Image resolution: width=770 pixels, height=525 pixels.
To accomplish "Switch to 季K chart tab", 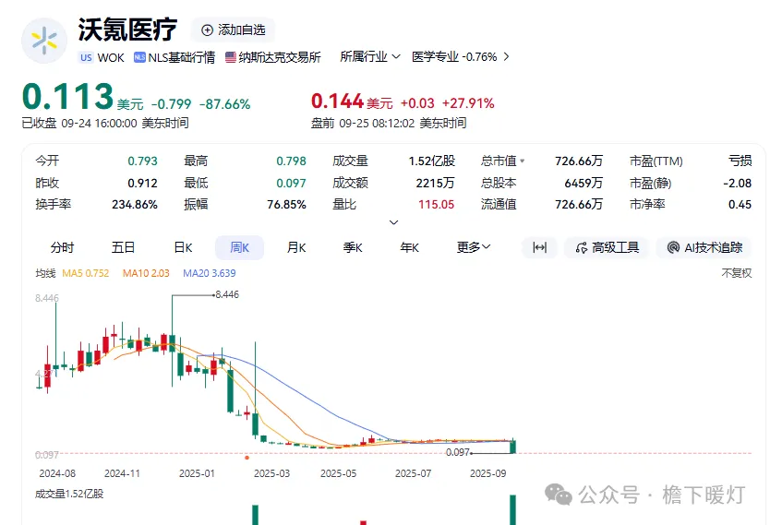I will [353, 247].
